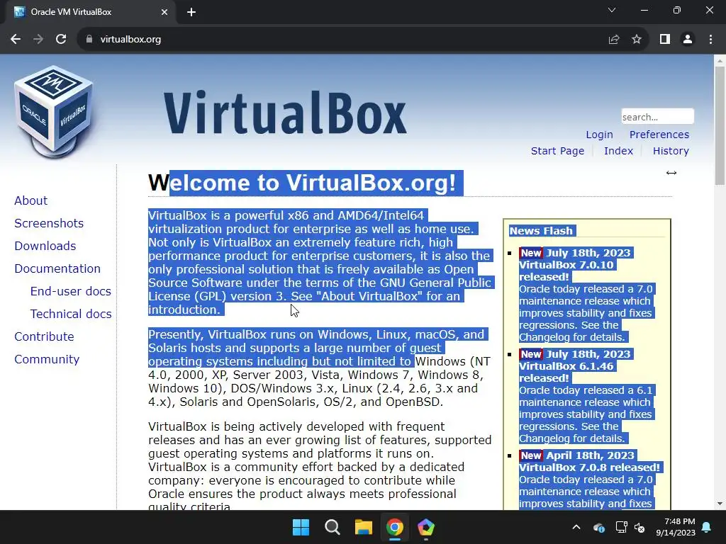Click the scrollbar up arrow
Viewport: 726px width, 544px height.
pyautogui.click(x=720, y=61)
